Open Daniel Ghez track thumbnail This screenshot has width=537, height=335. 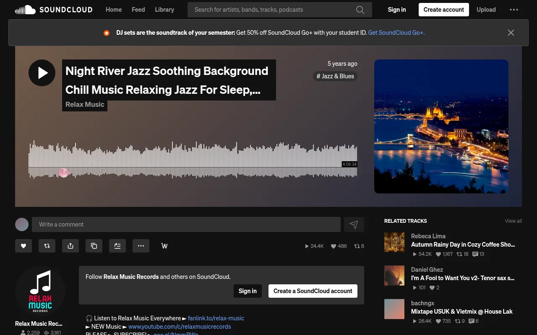tap(394, 276)
